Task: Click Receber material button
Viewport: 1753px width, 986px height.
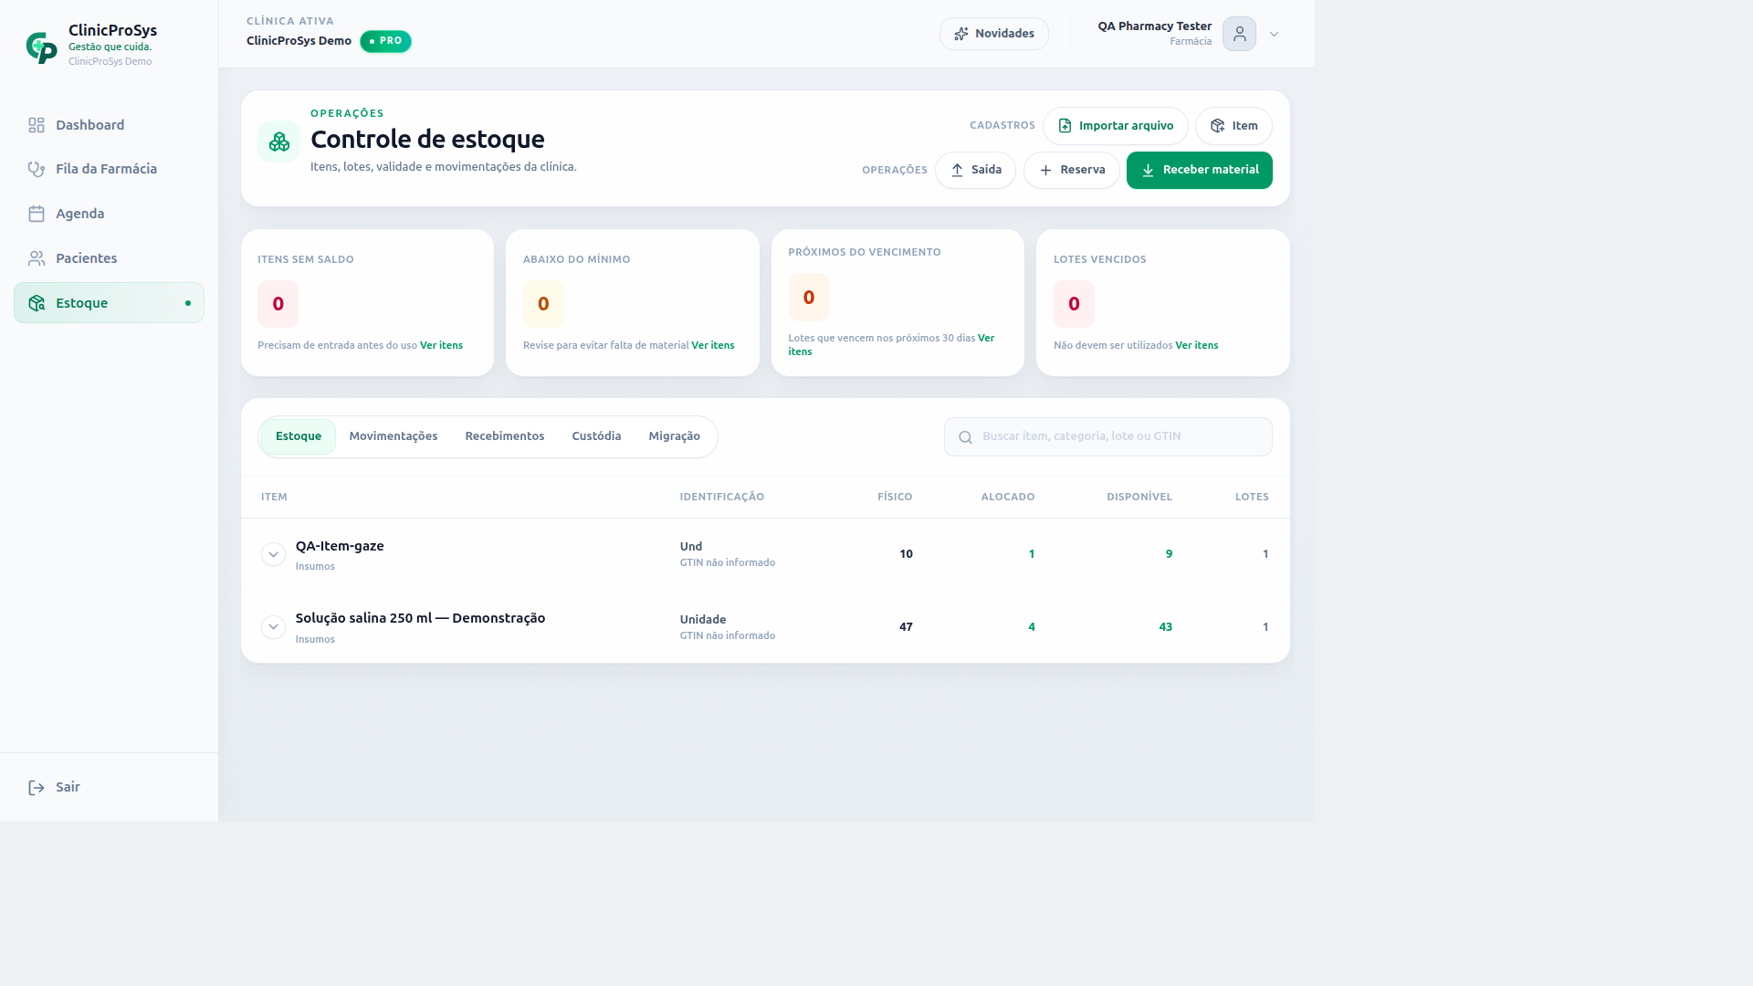Action: pos(1199,170)
